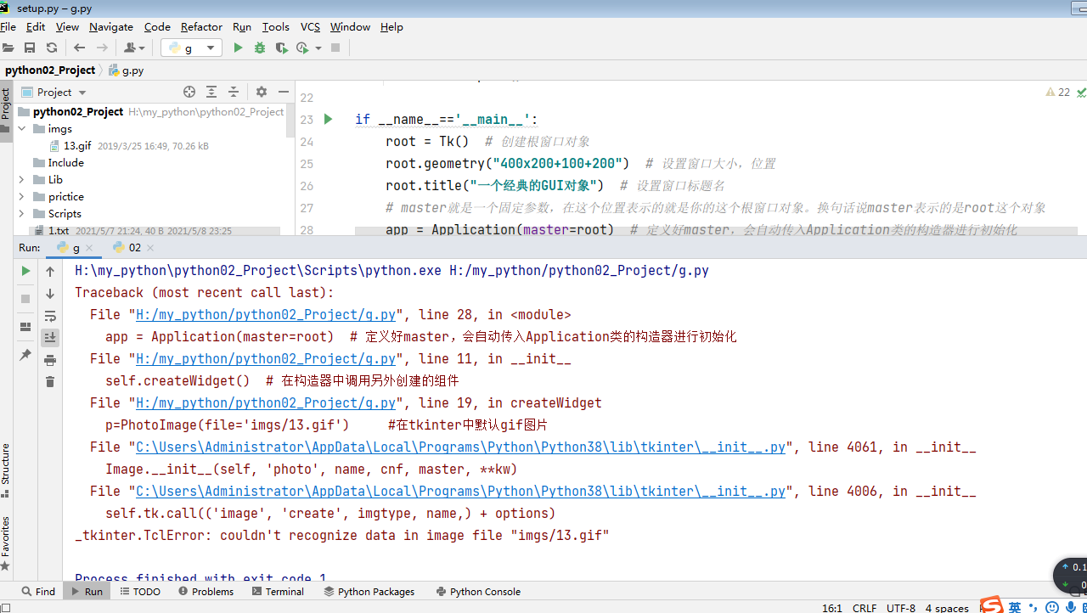The image size is (1087, 613).
Task: Hide the Project panel with the minus icon
Action: (x=284, y=92)
